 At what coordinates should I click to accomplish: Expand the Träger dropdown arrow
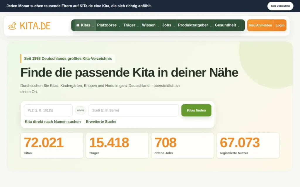click(138, 26)
